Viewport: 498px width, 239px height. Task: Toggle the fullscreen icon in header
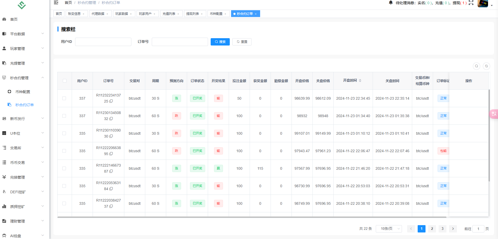(471, 3)
